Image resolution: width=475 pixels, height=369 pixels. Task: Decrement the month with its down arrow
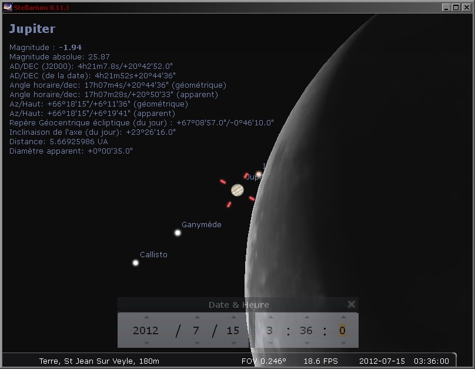tap(196, 343)
